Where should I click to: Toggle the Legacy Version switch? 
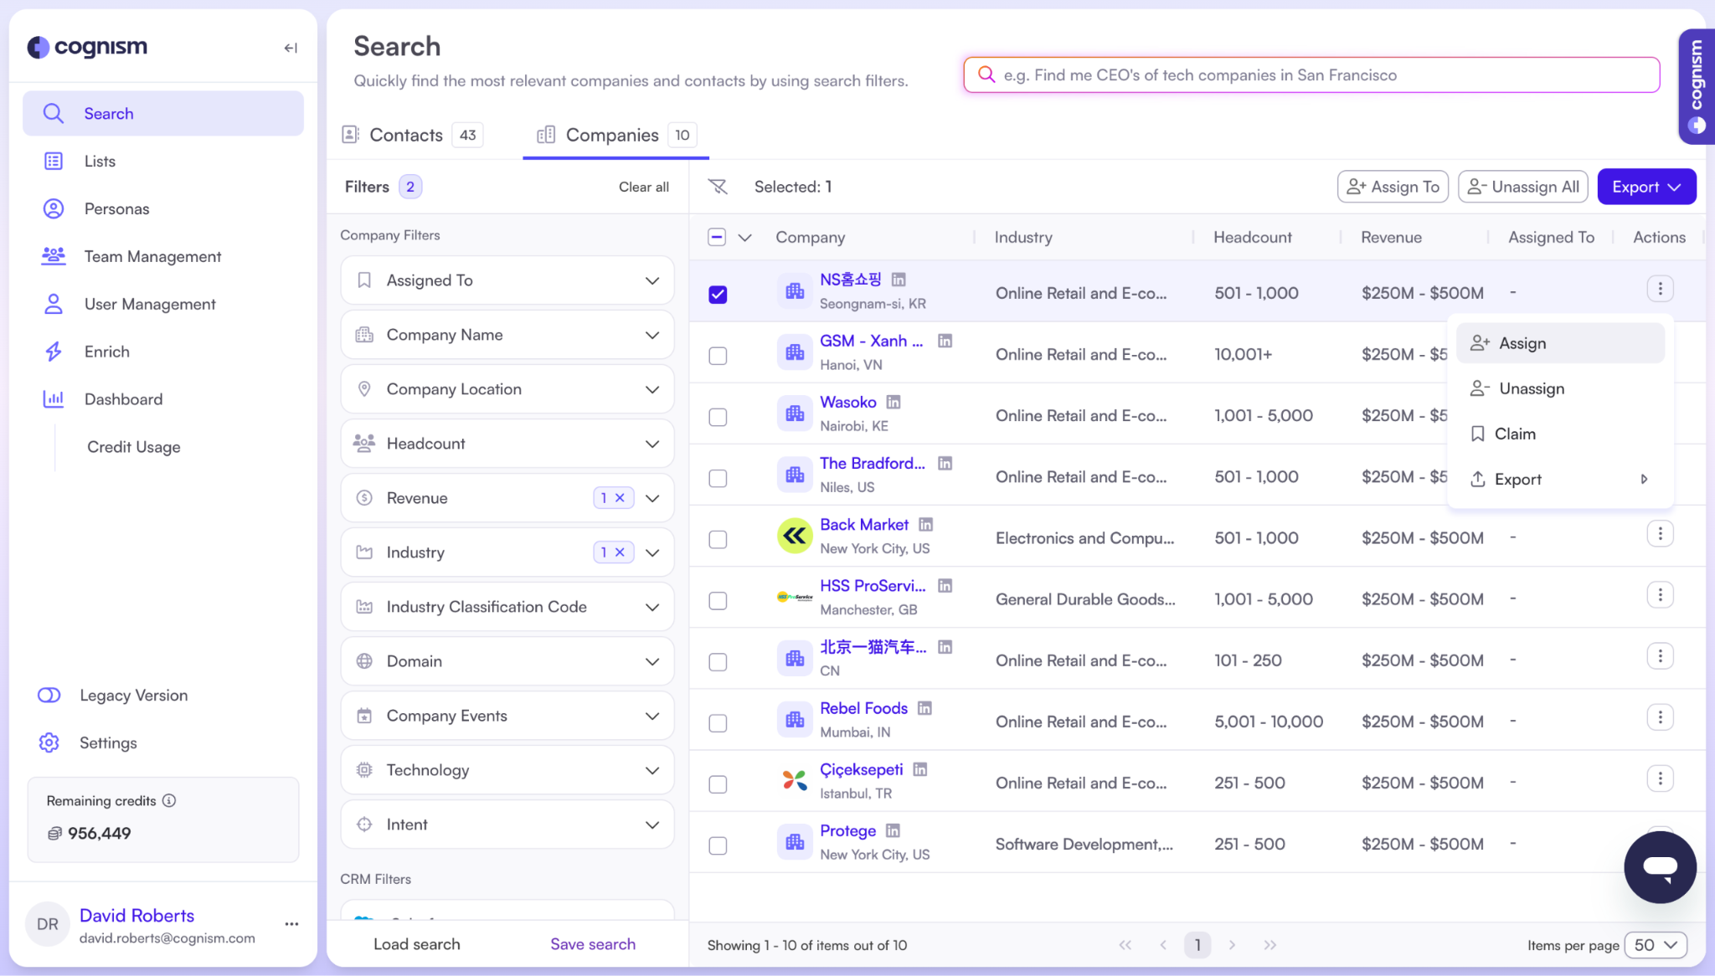point(49,695)
